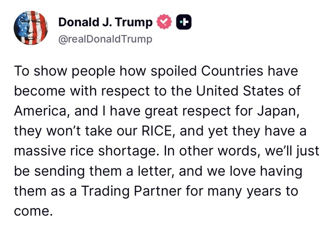Click the phrase massive rice shortage
The width and height of the screenshot is (334, 231).
click(86, 151)
